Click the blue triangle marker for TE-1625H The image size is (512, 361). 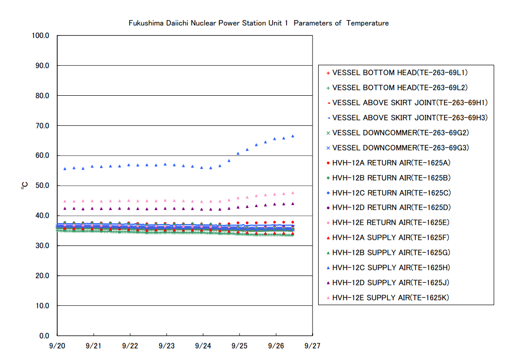tap(328, 268)
